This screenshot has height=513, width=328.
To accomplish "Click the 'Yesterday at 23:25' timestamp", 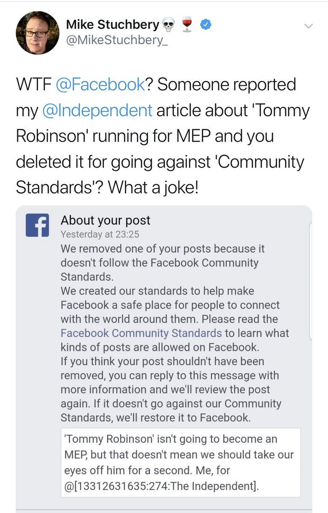I will pos(100,234).
